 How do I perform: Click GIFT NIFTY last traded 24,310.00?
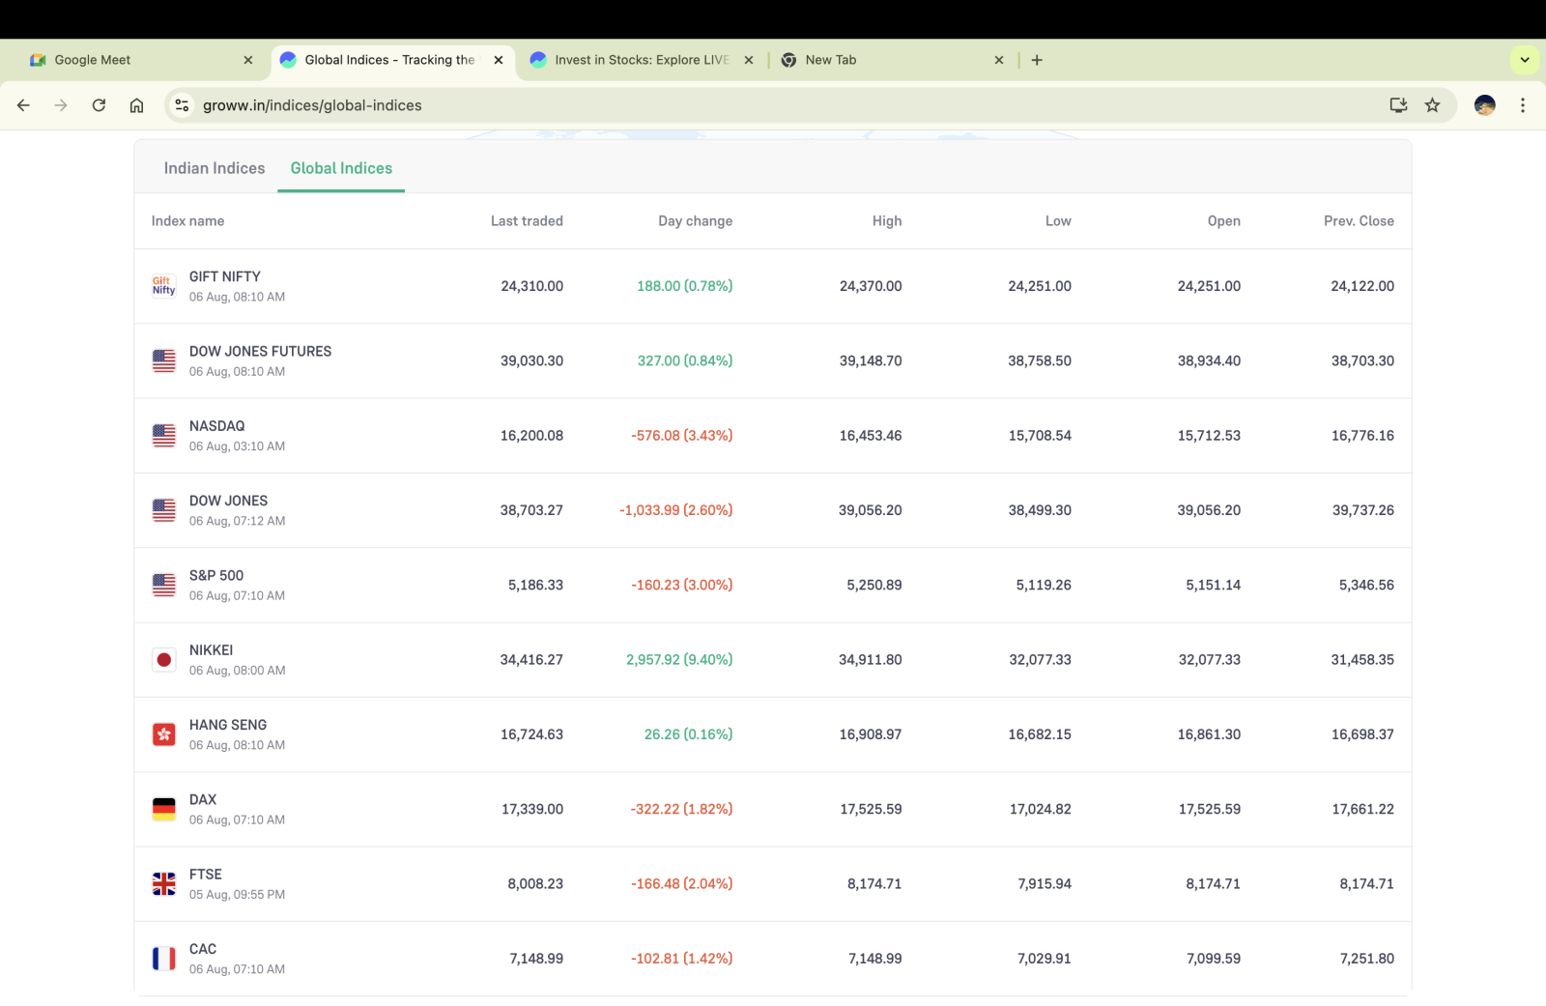[531, 286]
